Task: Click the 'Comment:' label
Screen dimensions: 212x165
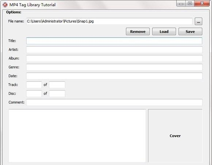Action: [16, 102]
